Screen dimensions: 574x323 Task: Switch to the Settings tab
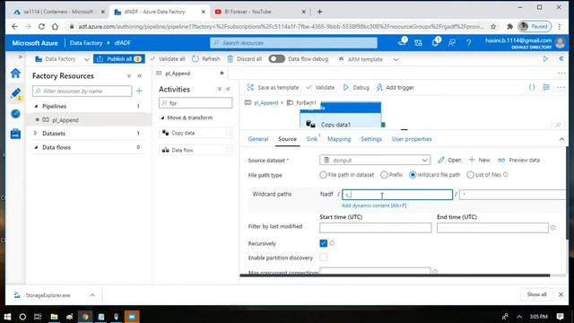click(x=371, y=139)
